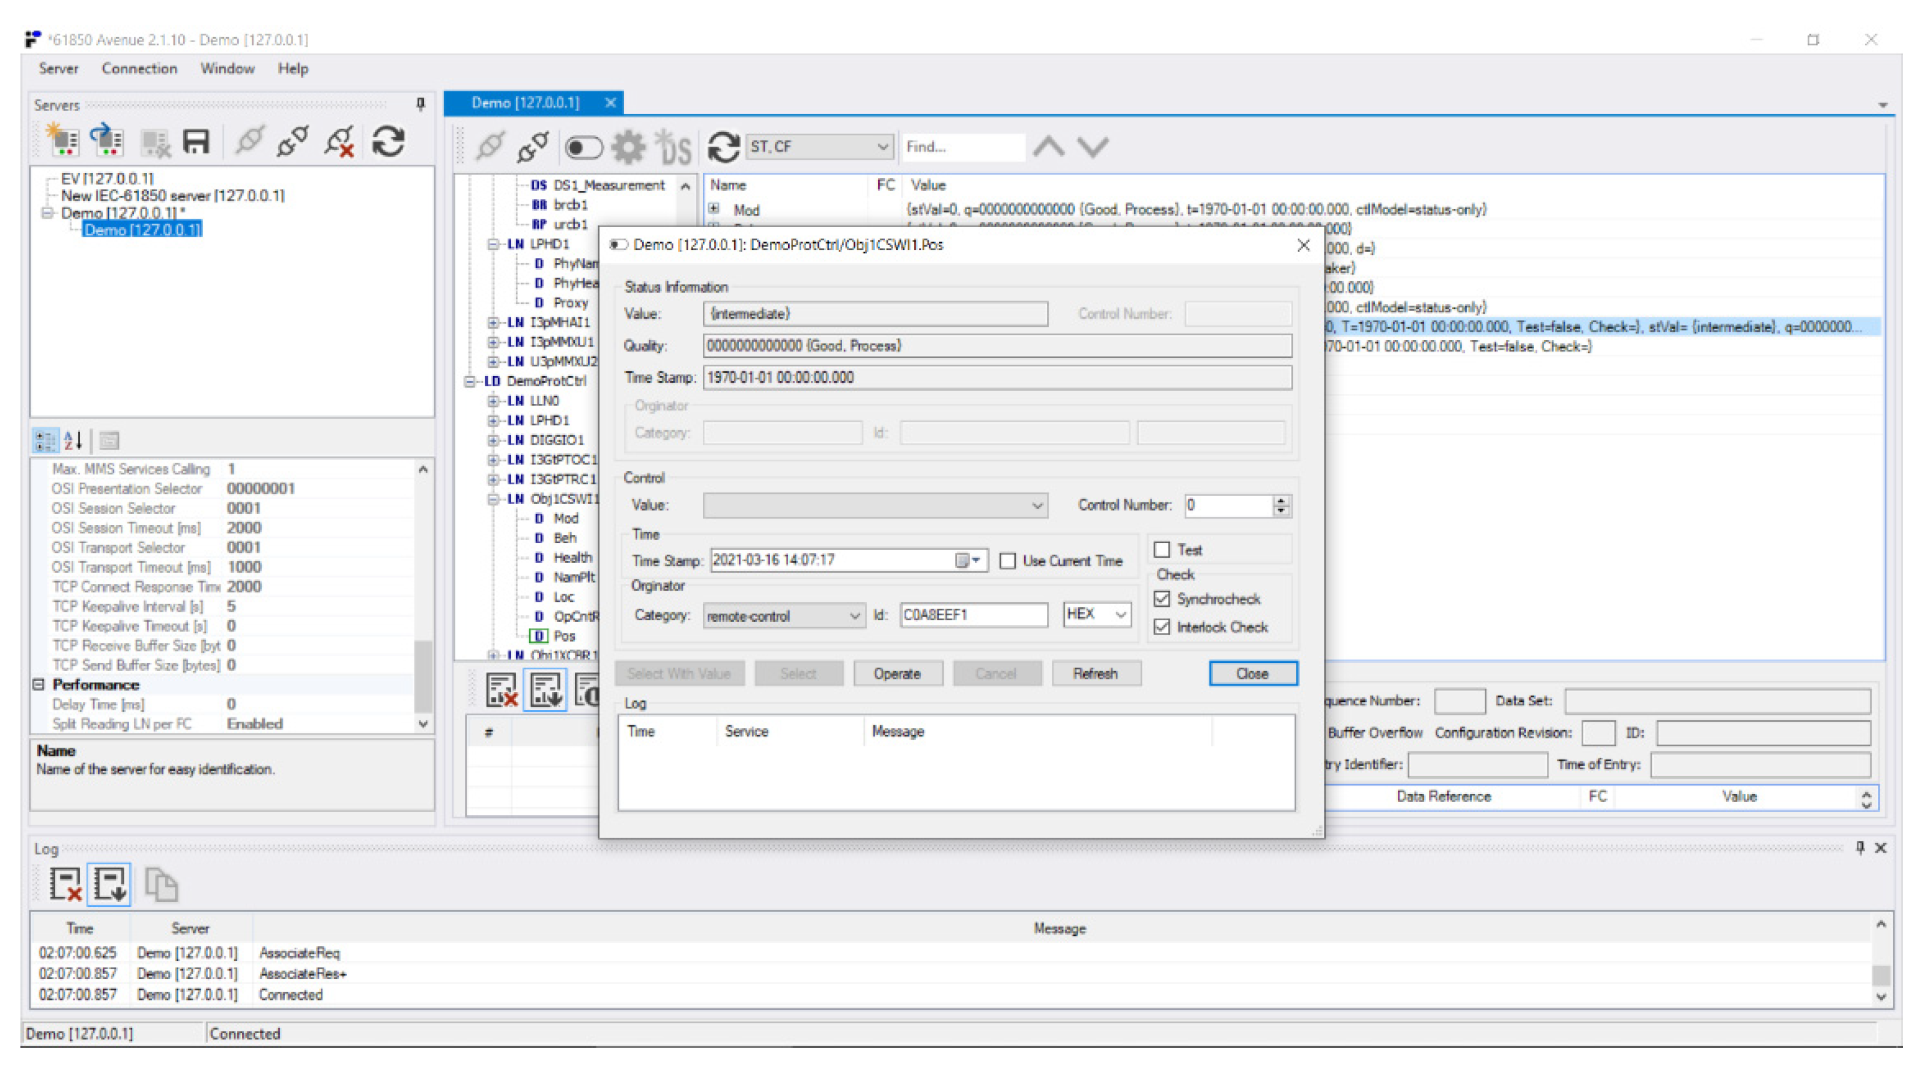Open the Help menu
Image resolution: width=1924 pixels, height=1069 pixels.
tap(293, 69)
